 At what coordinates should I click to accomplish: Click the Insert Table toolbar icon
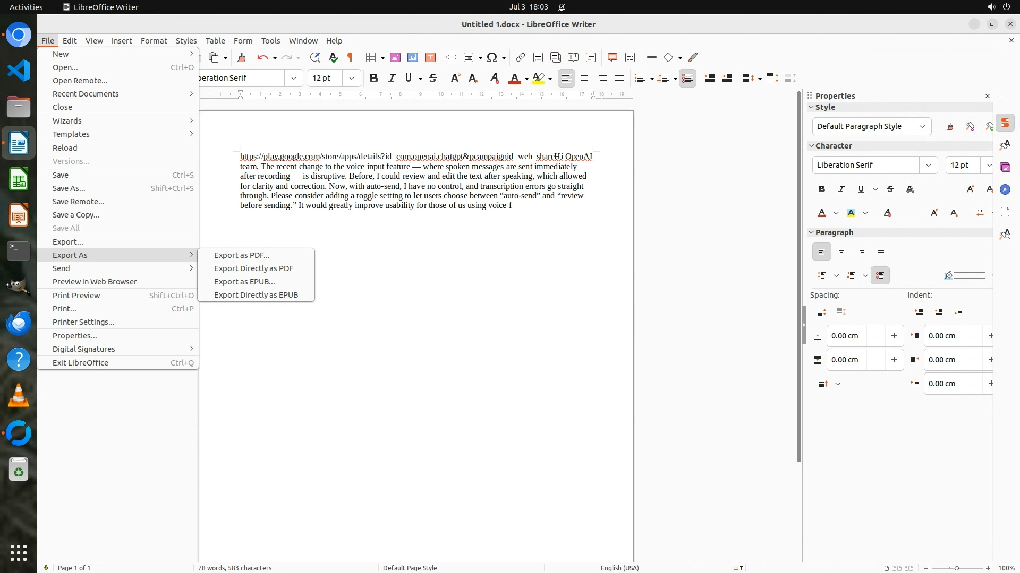click(371, 57)
